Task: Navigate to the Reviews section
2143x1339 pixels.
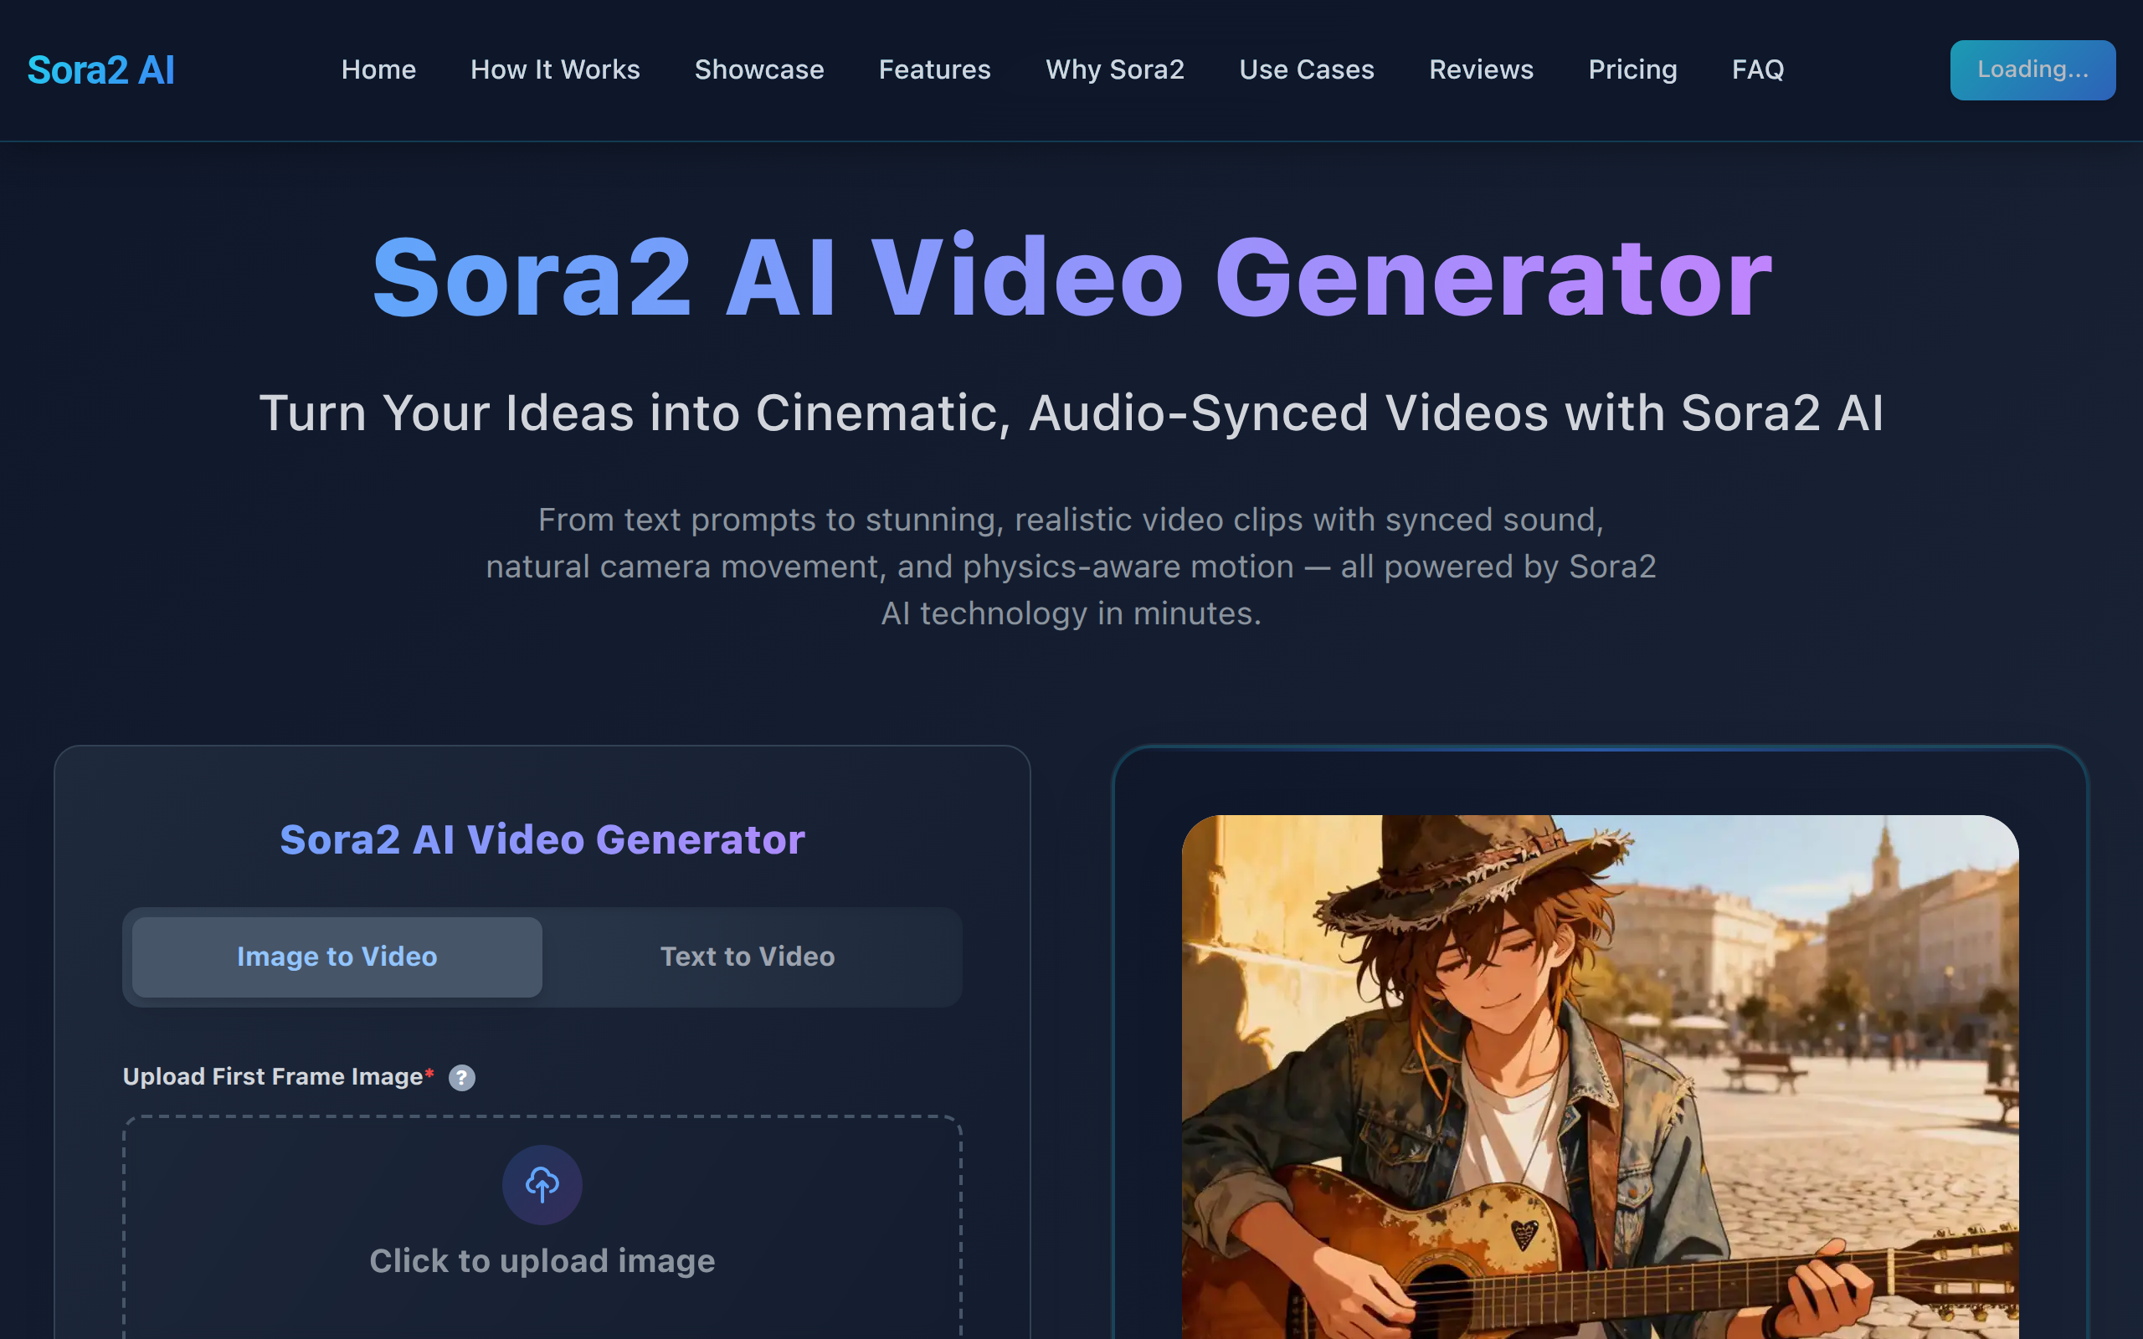Action: pyautogui.click(x=1481, y=70)
